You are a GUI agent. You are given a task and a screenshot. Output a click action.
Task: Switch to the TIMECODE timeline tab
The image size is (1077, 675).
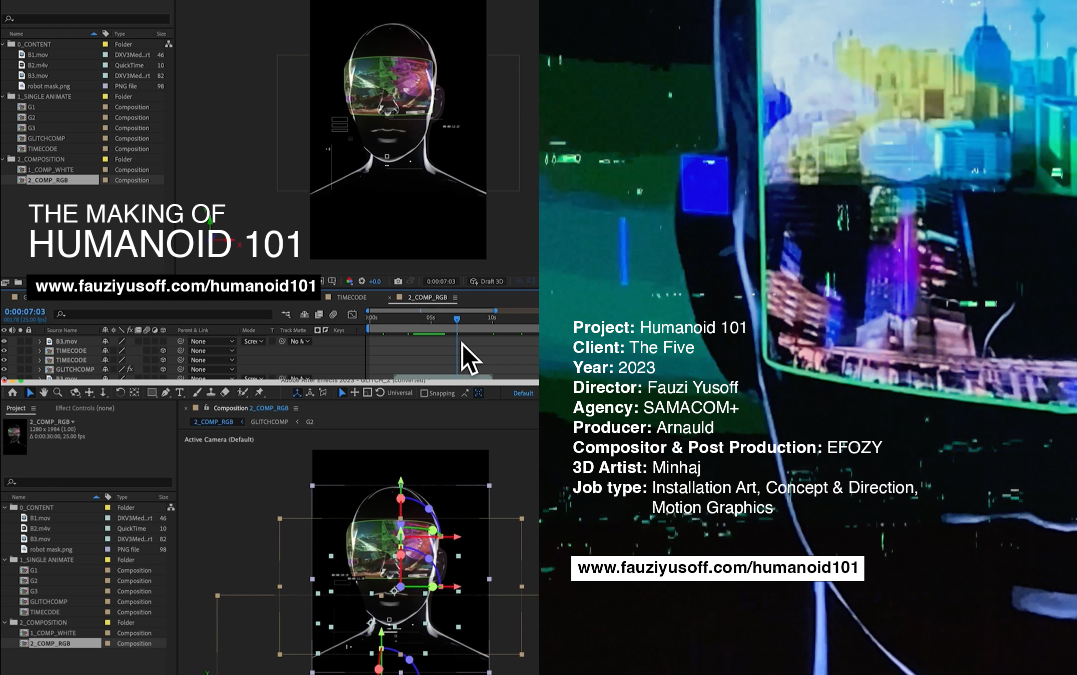(x=351, y=297)
